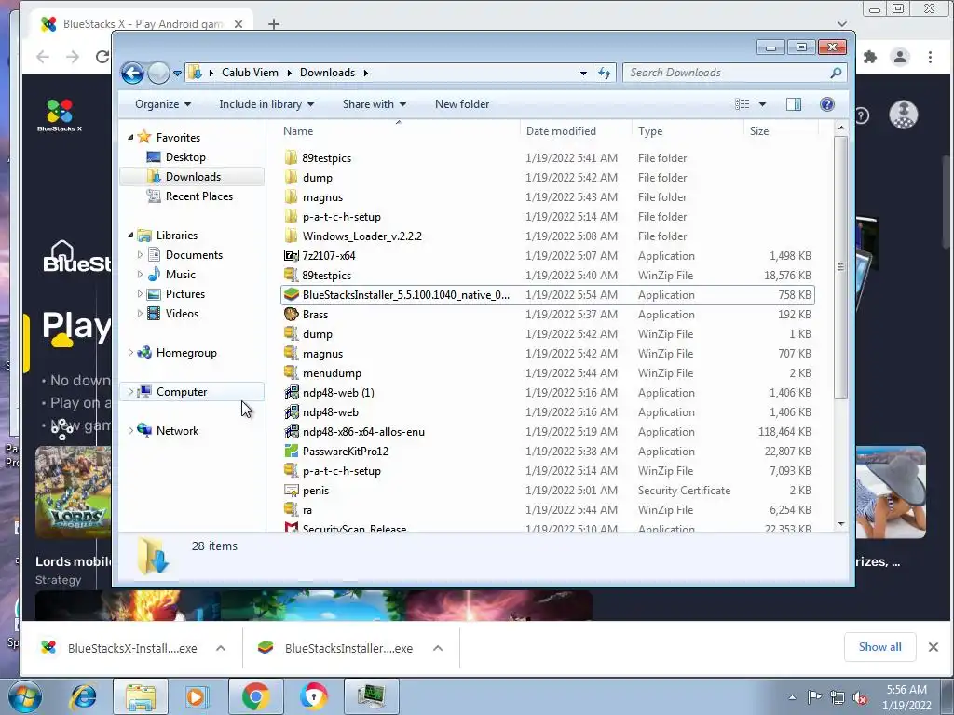Click the magnifier icon in the search box
The image size is (954, 715).
(x=836, y=73)
